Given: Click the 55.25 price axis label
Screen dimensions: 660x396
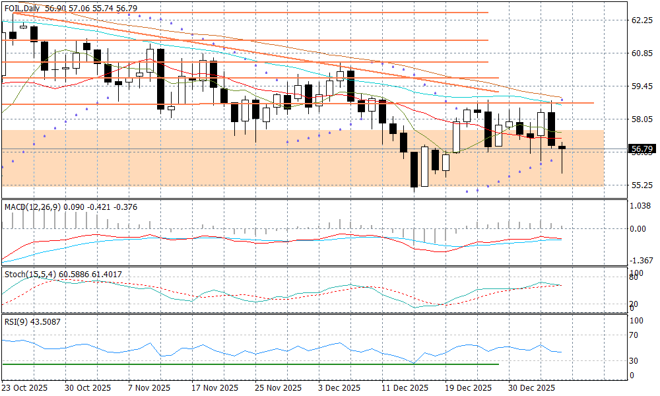Looking at the screenshot, I should (642, 185).
